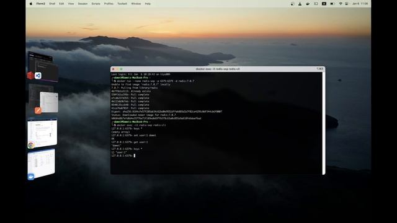Click the docker exec command line

tap(140, 125)
